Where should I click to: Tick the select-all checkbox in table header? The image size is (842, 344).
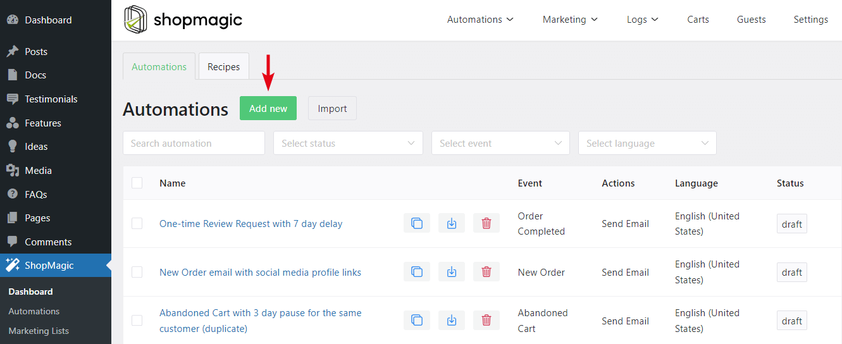point(137,183)
